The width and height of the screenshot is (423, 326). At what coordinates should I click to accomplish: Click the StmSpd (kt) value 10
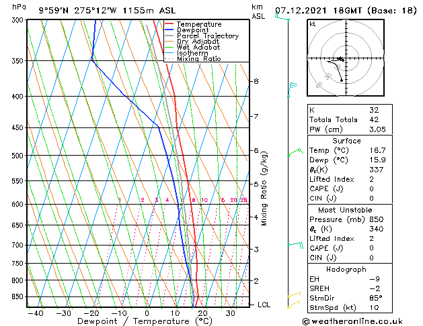374,308
